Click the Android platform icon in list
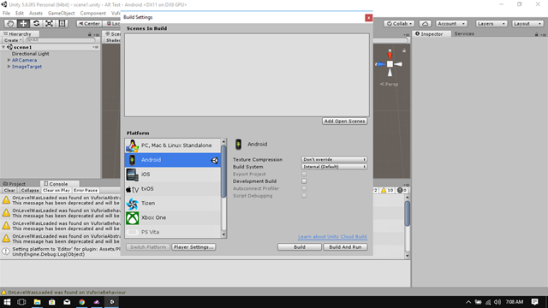This screenshot has height=308, width=548. pos(132,160)
